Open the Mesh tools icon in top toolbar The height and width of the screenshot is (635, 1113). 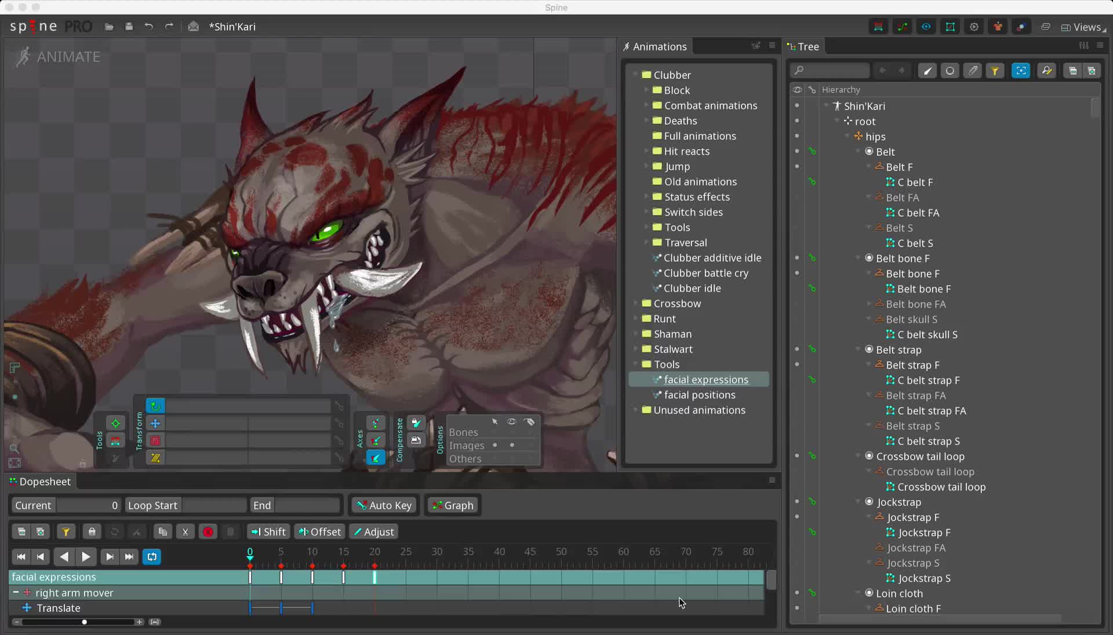tap(950, 27)
